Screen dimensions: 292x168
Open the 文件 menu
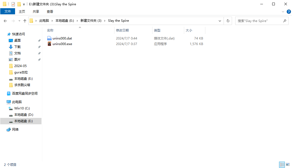point(8,11)
